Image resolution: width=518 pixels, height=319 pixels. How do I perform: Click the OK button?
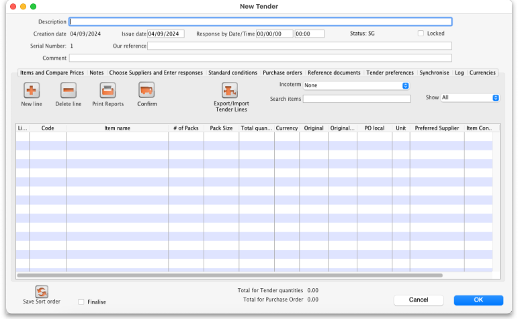pyautogui.click(x=478, y=300)
